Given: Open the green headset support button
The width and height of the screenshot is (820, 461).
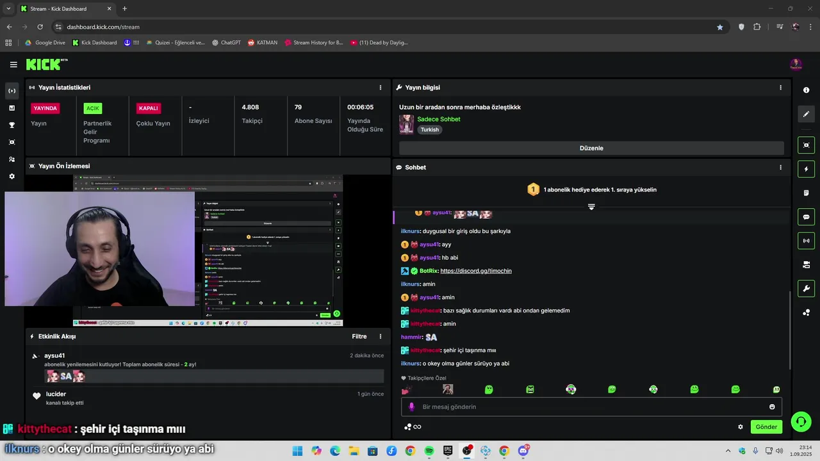Looking at the screenshot, I should pos(801,421).
